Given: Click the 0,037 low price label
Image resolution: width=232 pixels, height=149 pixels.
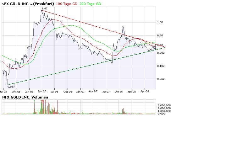Looking at the screenshot, I should coord(11,86).
